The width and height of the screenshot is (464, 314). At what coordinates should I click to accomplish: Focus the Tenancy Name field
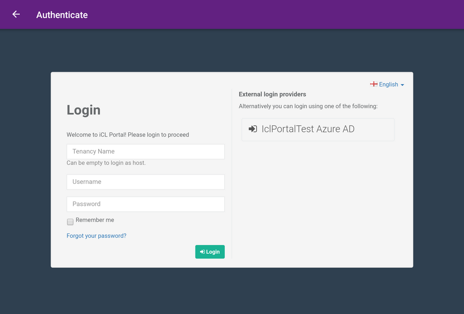pos(146,151)
